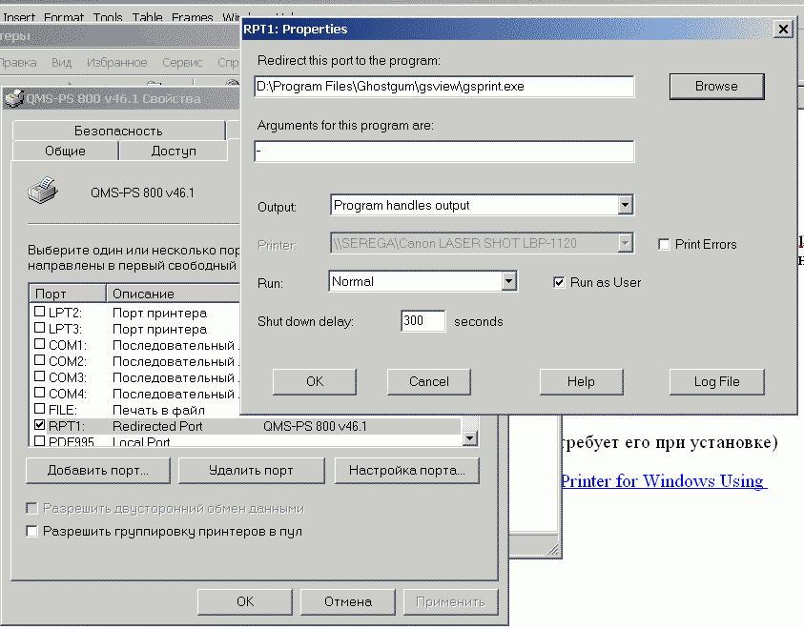Close the RPT1 Properties dialog
Viewport: 804px width, 629px height.
pos(783,30)
